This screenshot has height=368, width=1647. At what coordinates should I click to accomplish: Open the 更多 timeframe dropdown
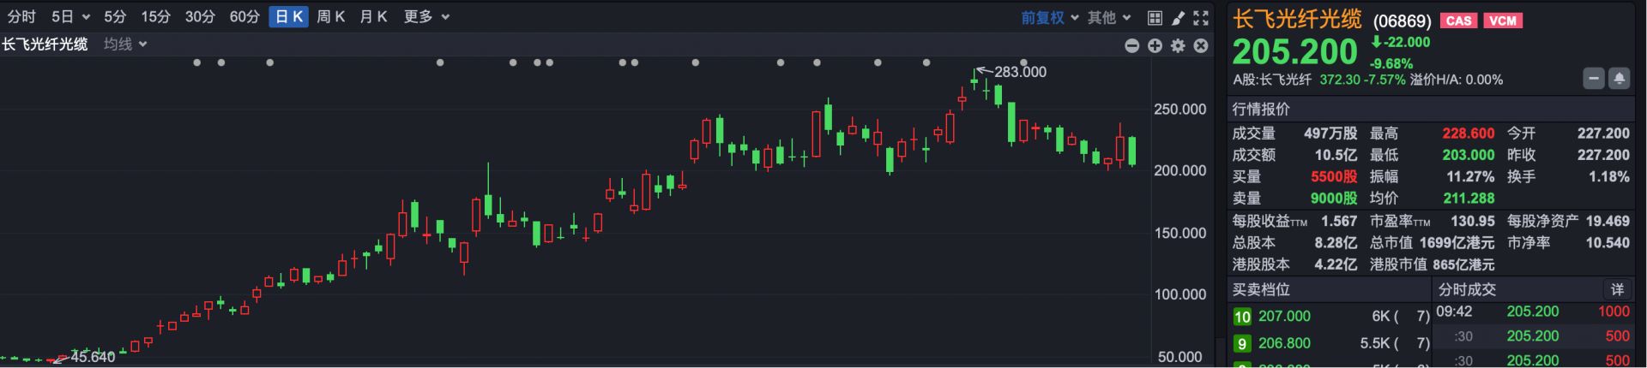426,17
